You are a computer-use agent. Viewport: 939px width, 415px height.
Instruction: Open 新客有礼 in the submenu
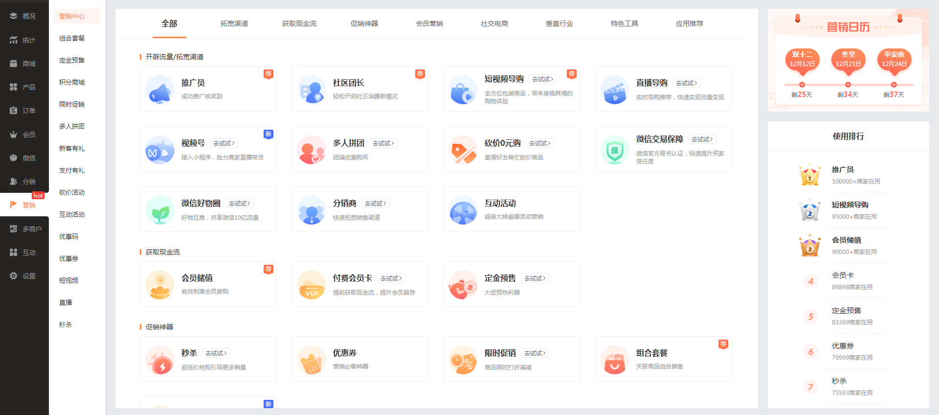pyautogui.click(x=72, y=148)
